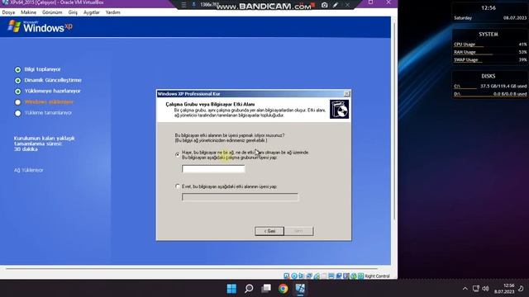Open the Aygıtlar menu
Image resolution: width=529 pixels, height=297 pixels.
pyautogui.click(x=92, y=12)
